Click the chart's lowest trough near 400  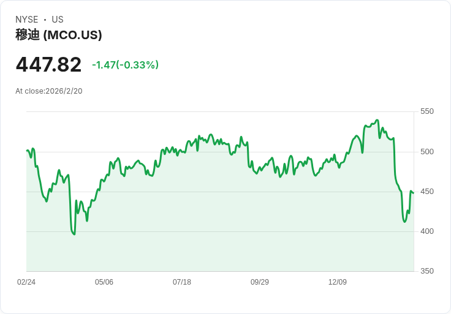click(75, 234)
